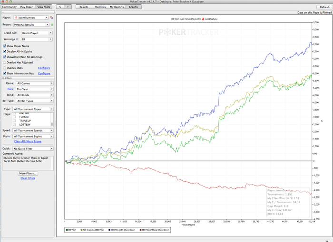Screen dimensions: 333x242
Task: Switch to cash games with the $ button
Action: coord(60,7)
